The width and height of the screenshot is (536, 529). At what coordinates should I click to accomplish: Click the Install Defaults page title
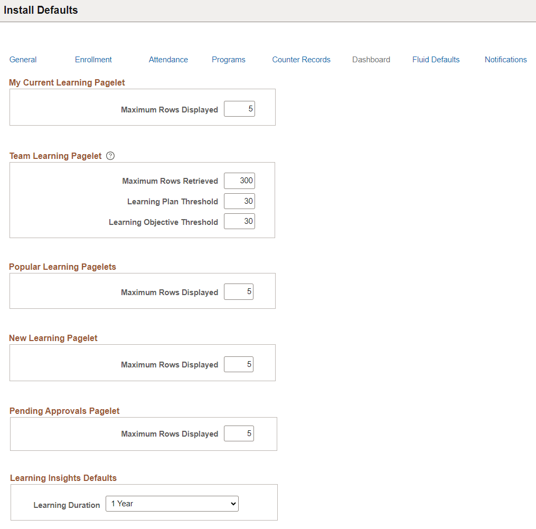41,10
